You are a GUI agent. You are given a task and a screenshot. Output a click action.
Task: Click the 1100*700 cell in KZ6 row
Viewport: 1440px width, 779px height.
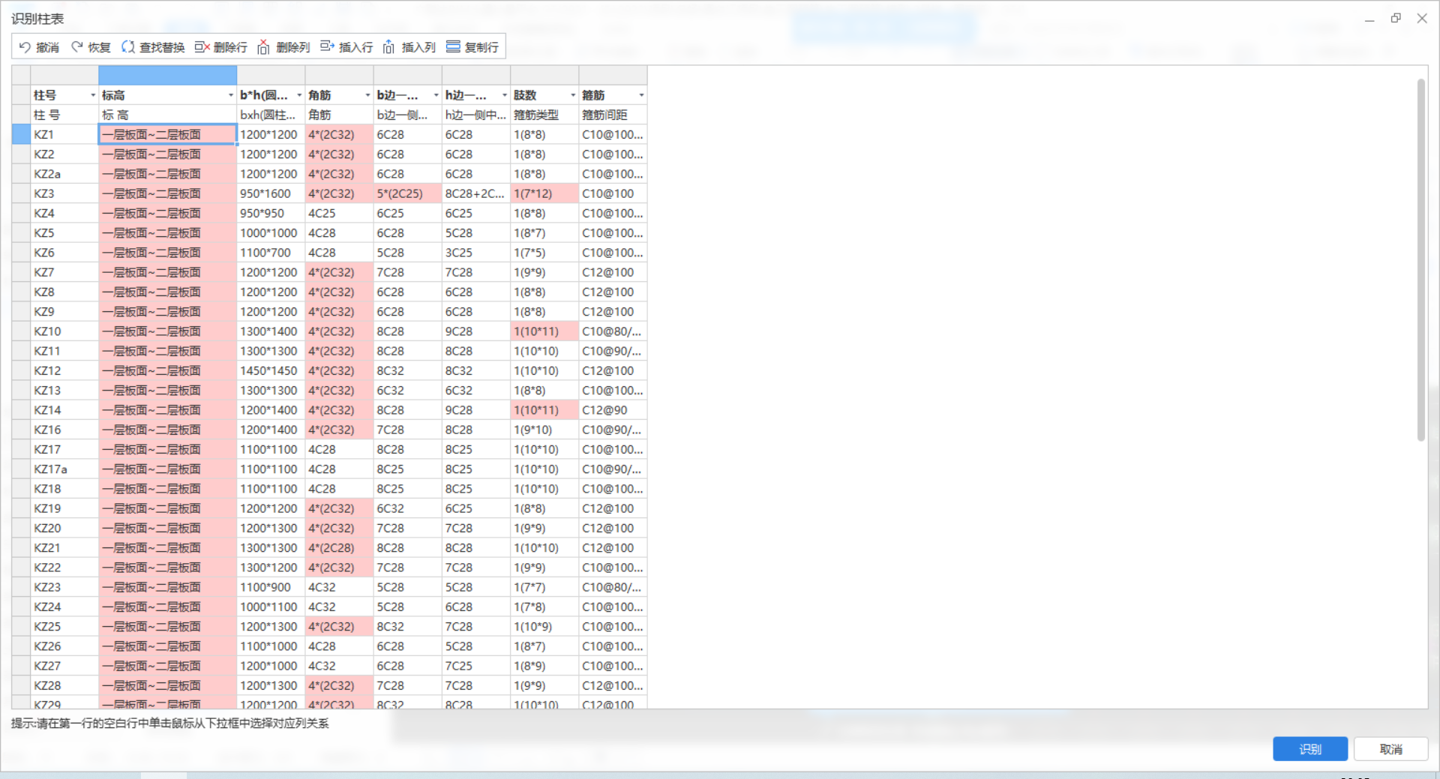(271, 253)
